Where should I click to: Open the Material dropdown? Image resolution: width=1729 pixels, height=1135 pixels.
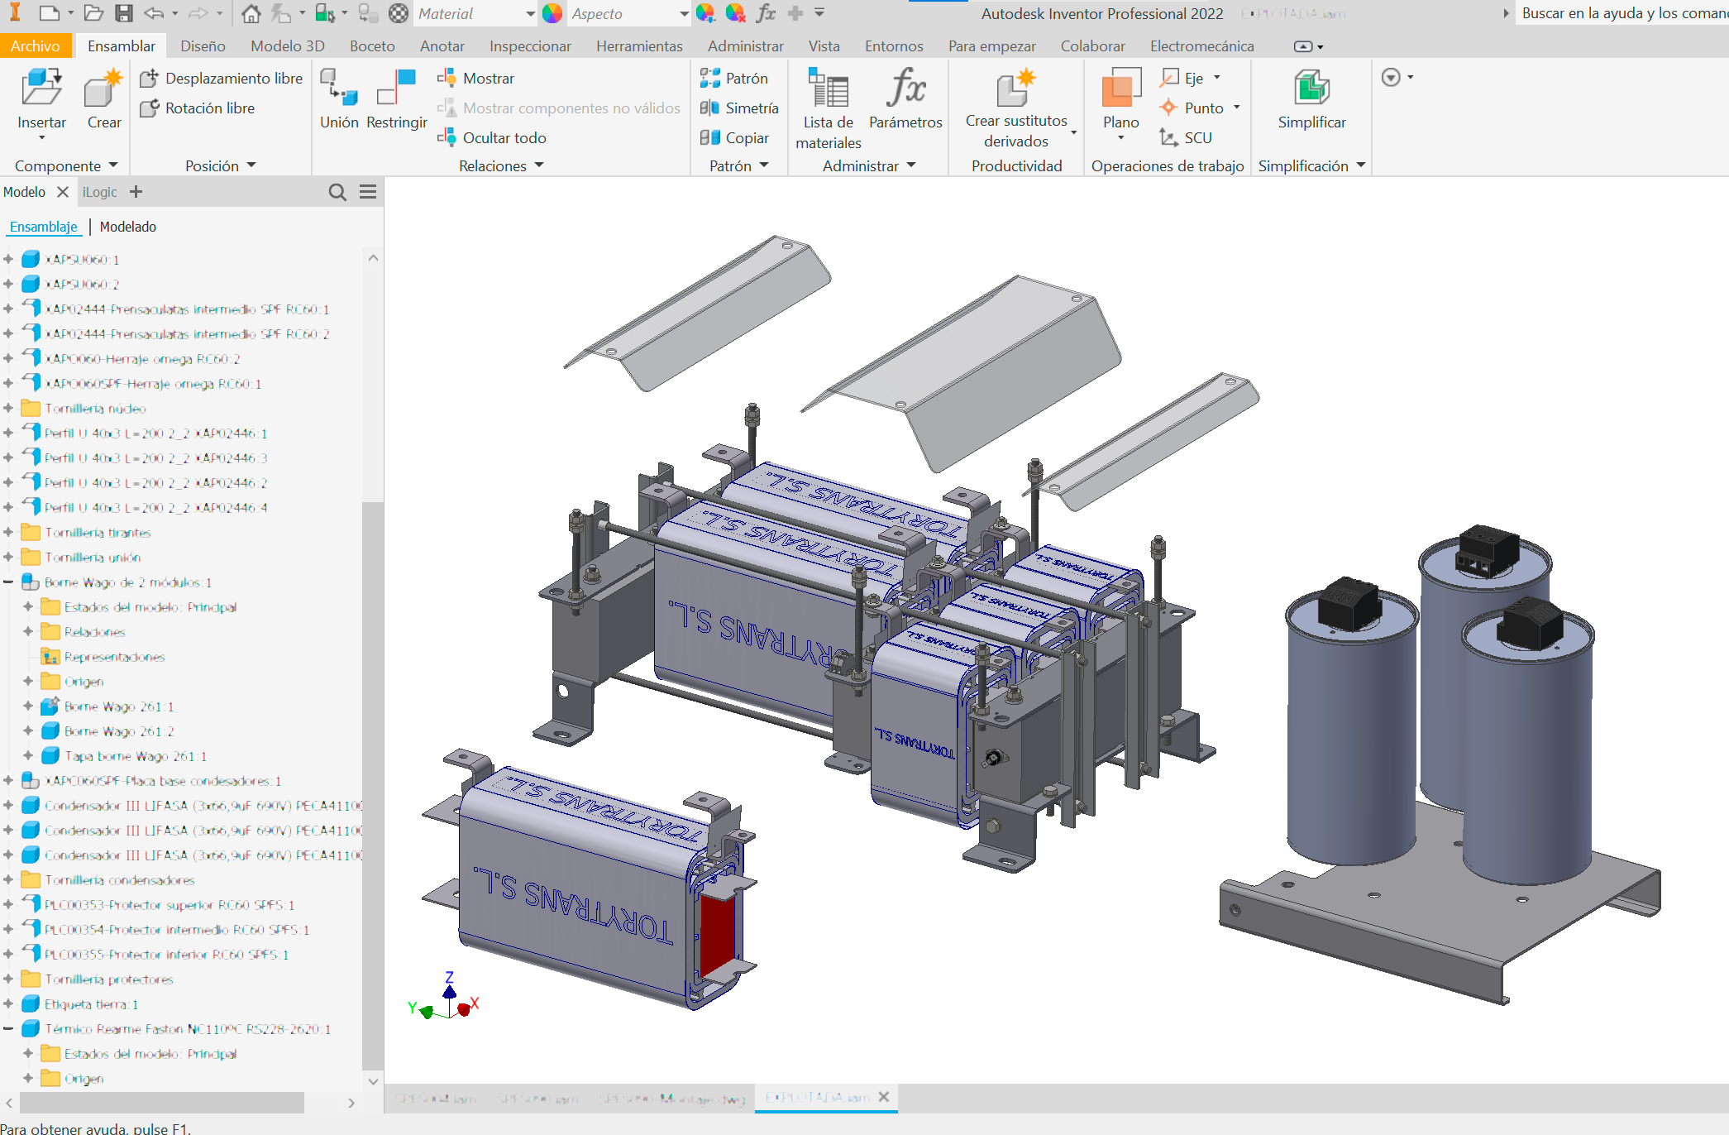(x=530, y=13)
